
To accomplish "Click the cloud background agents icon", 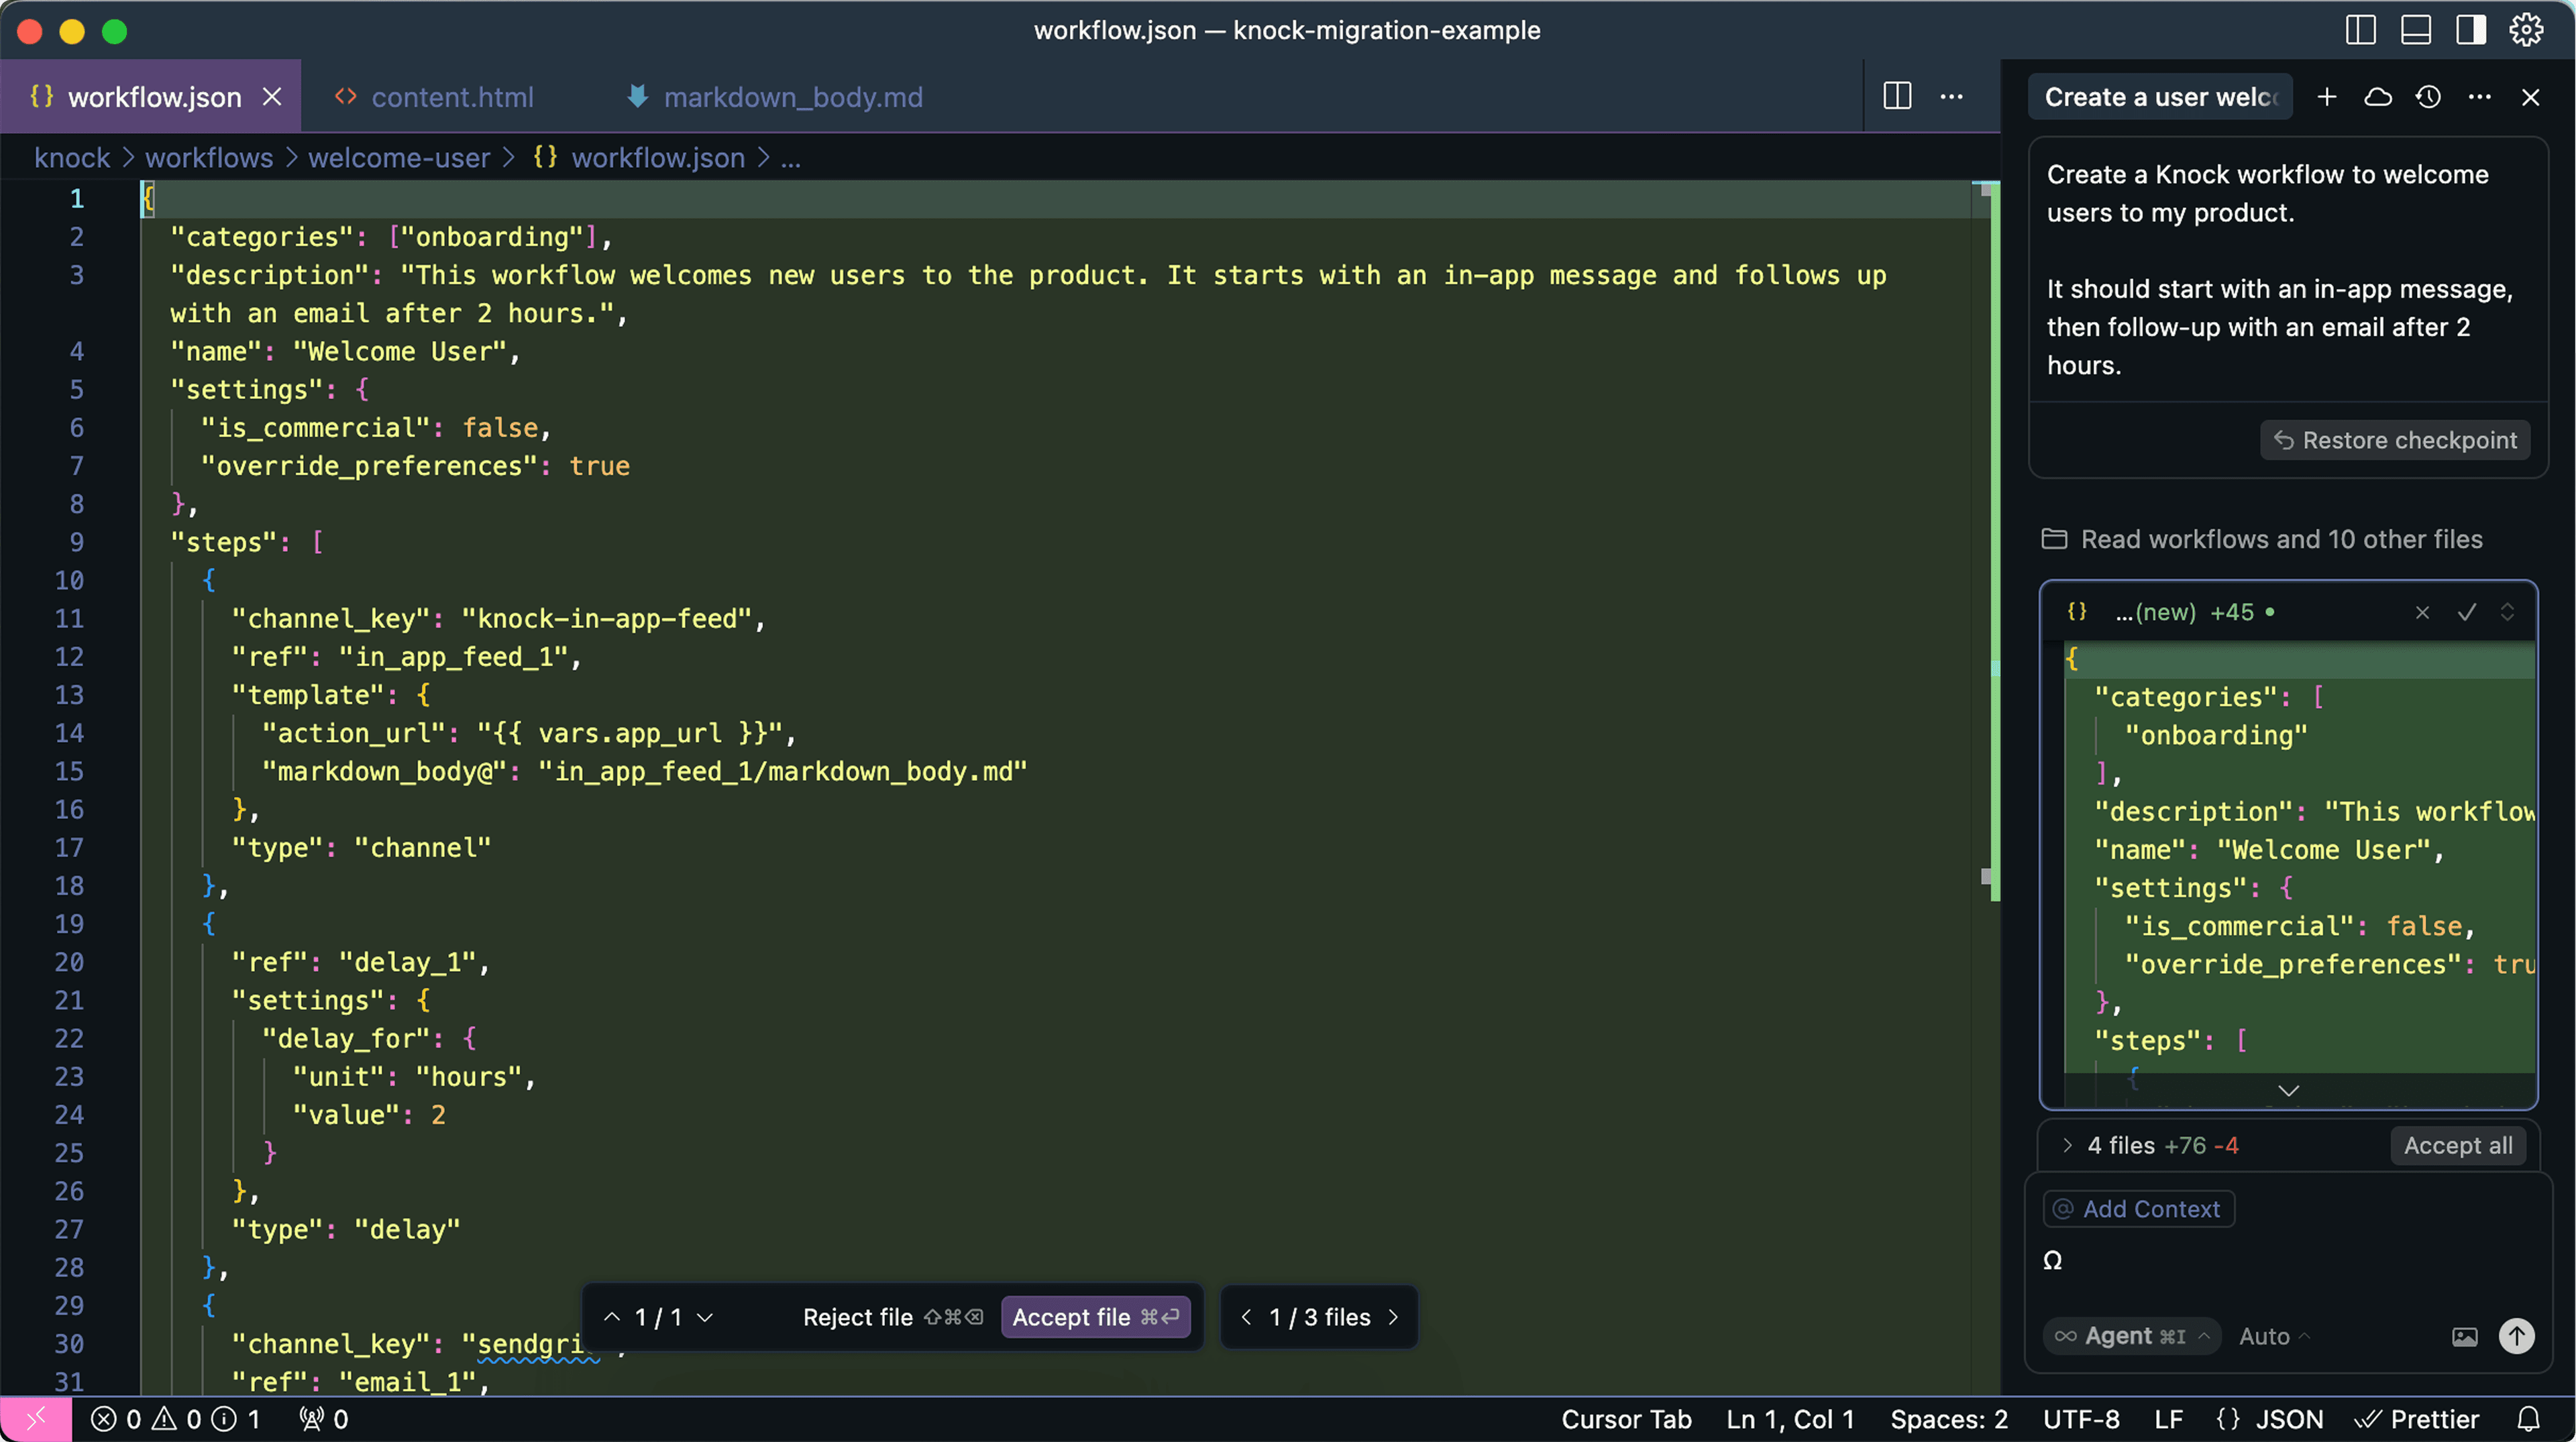I will coord(2378,97).
